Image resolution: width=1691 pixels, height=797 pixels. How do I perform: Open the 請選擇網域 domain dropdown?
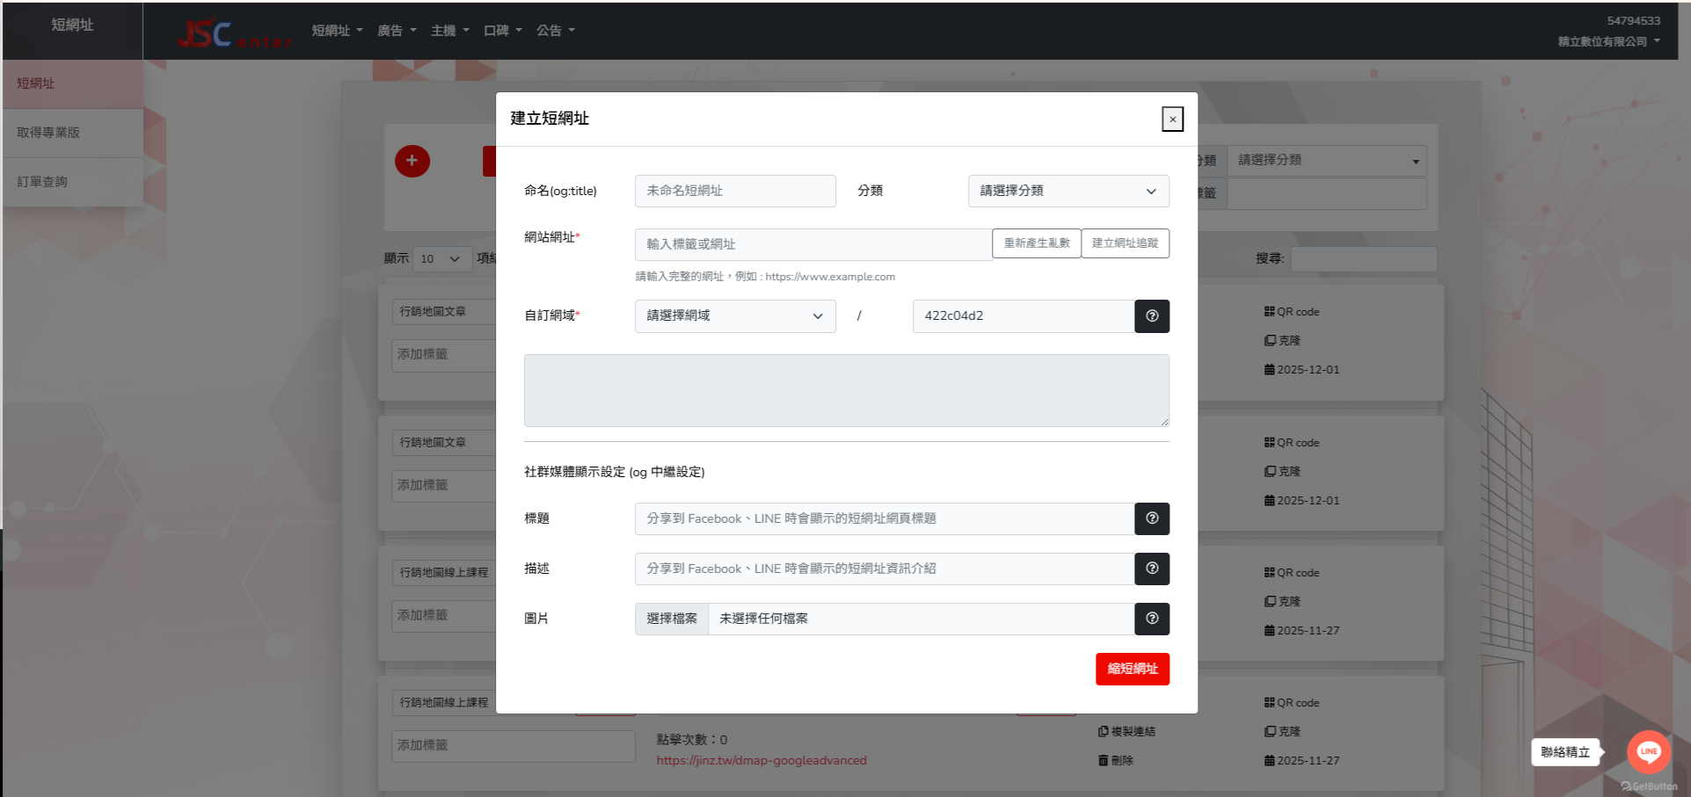[x=734, y=316]
